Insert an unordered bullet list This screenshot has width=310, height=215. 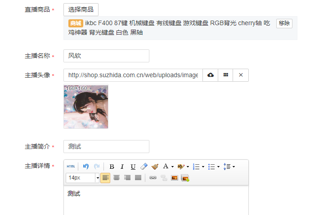click(x=211, y=167)
